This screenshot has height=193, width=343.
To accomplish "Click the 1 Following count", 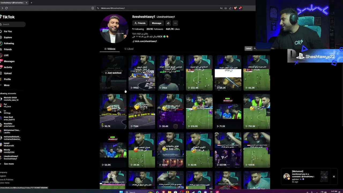I will click(138, 29).
